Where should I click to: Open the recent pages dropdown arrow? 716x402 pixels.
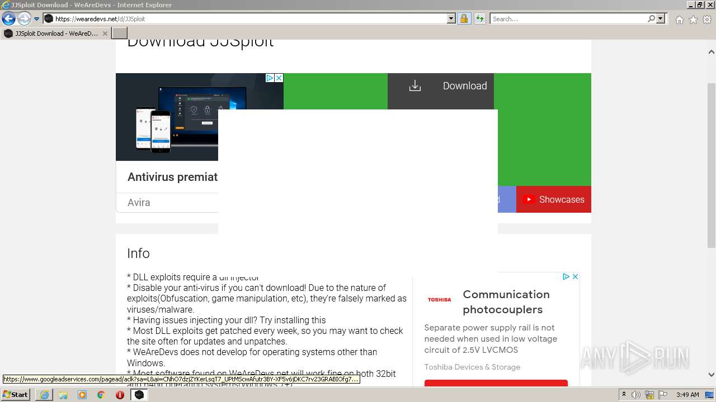[x=37, y=19]
